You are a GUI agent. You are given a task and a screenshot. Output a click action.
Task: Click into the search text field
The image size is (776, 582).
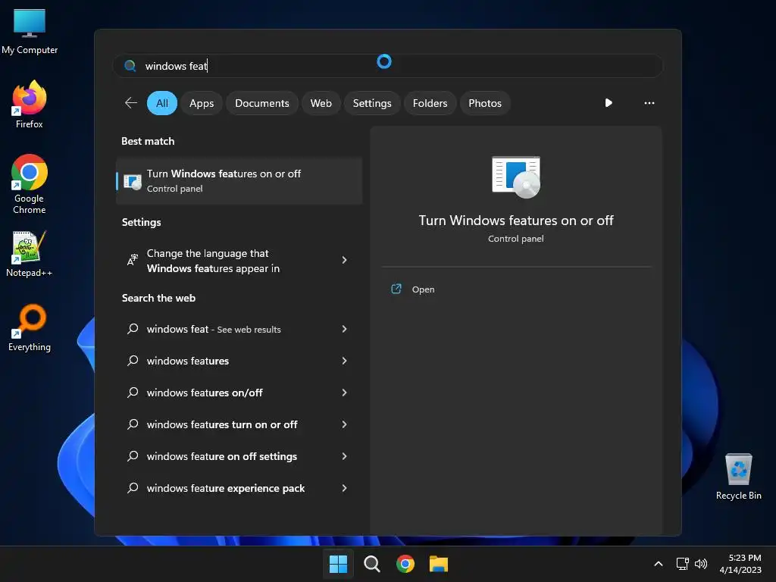pyautogui.click(x=387, y=66)
